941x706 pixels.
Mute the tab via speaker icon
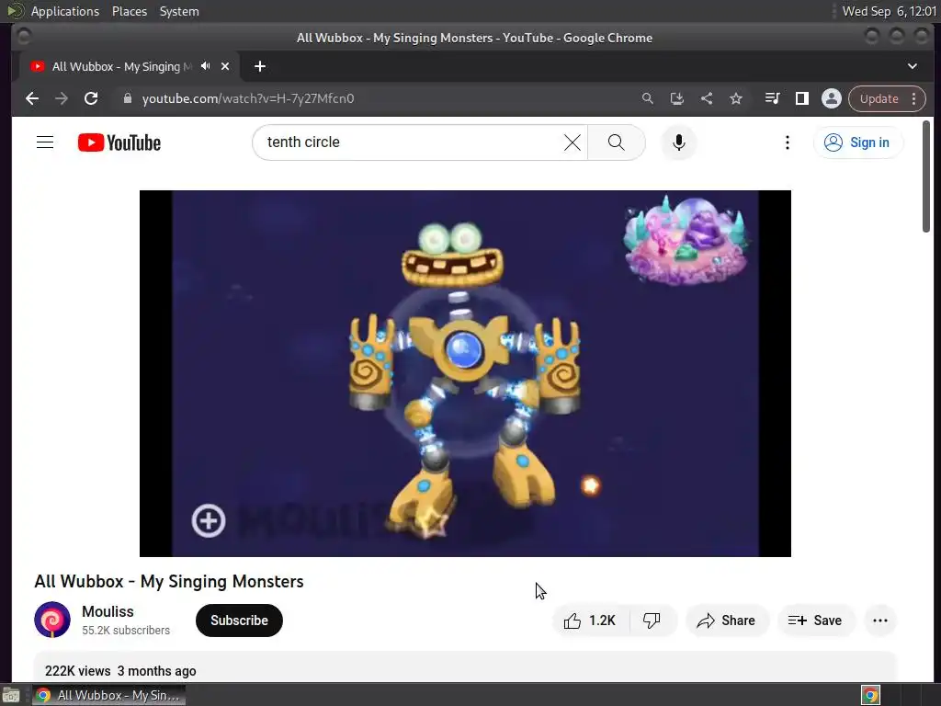[206, 66]
